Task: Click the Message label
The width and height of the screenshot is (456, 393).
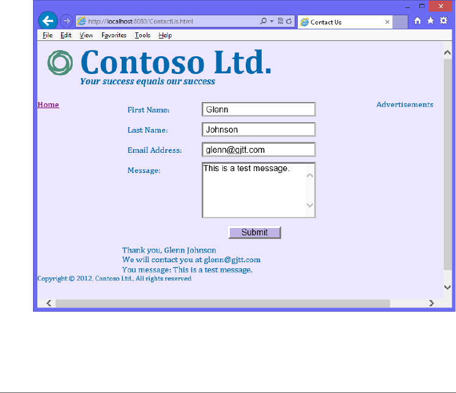Action: pyautogui.click(x=144, y=171)
